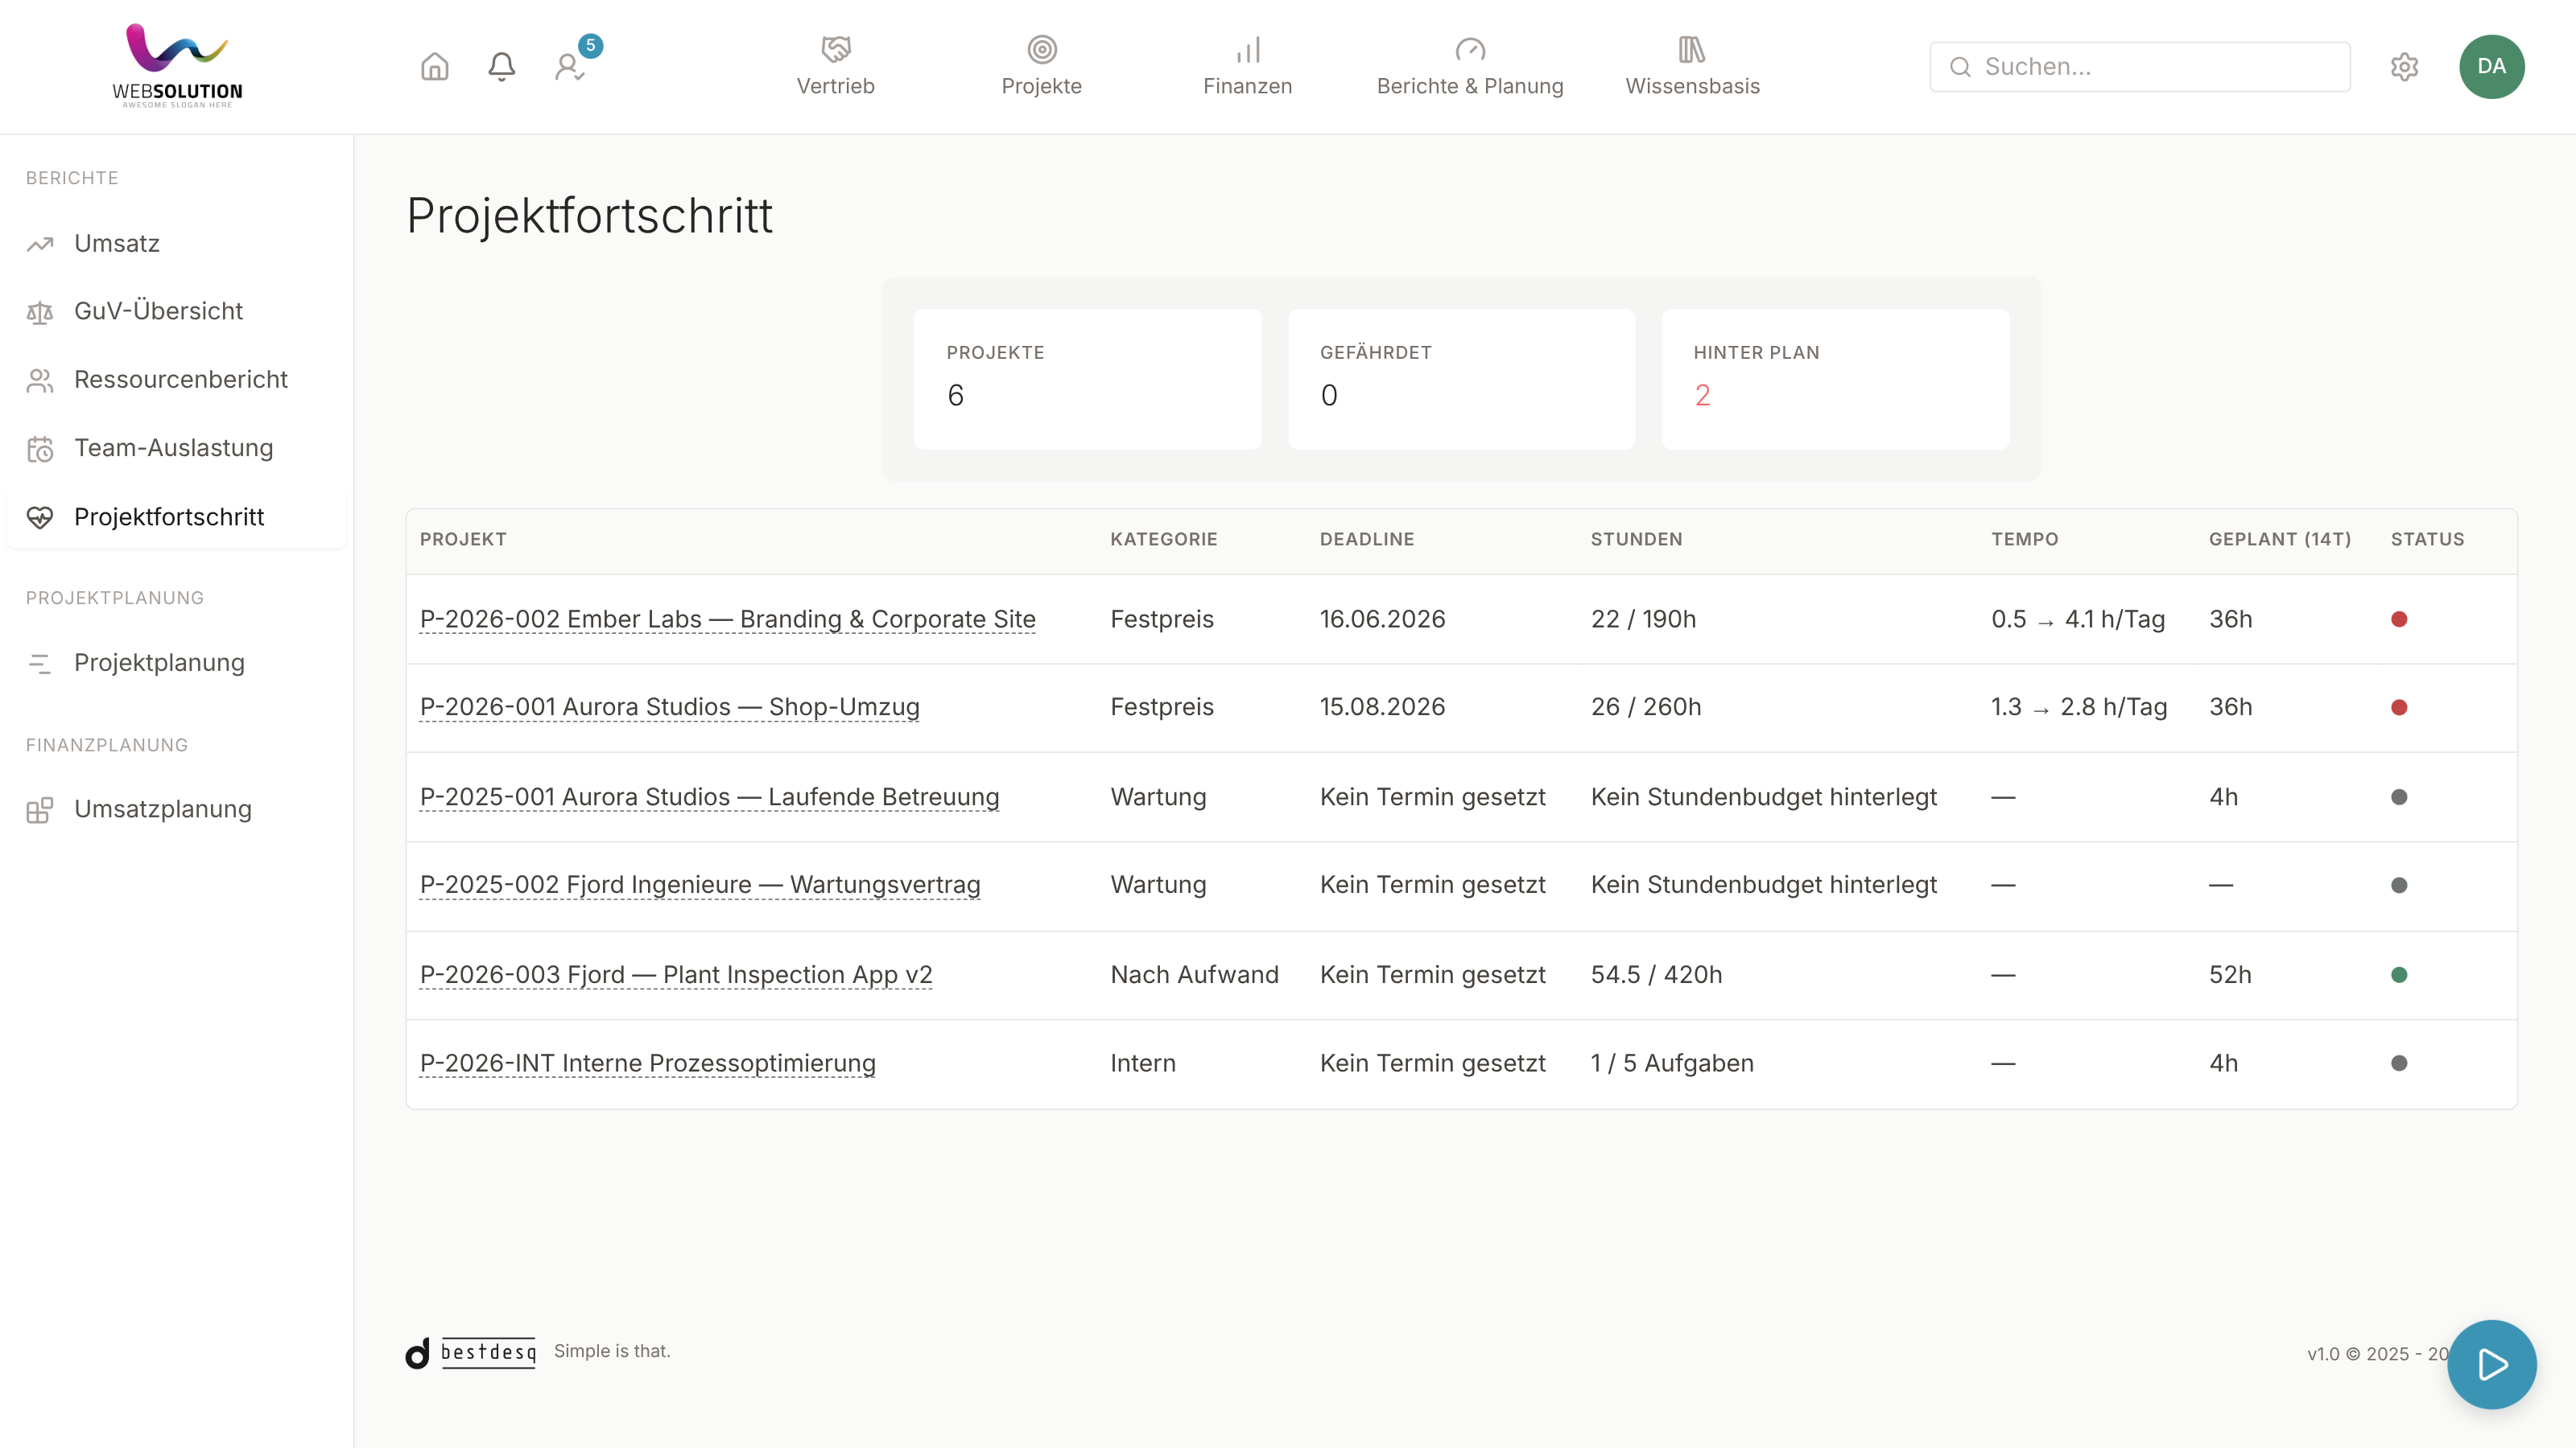This screenshot has width=2576, height=1448.
Task: Click the WebSolution logo
Action: (177, 66)
